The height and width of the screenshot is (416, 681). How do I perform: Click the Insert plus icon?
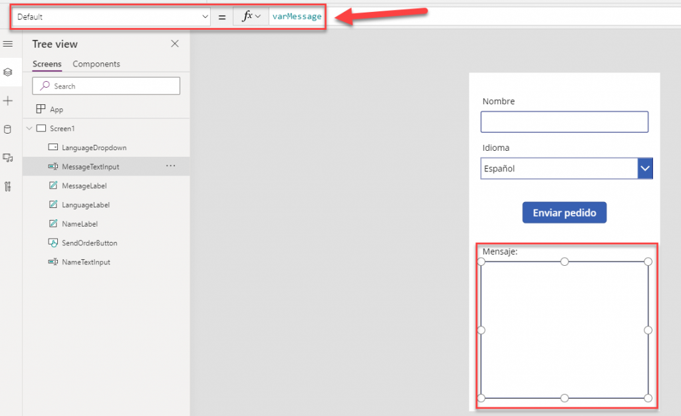(x=8, y=101)
